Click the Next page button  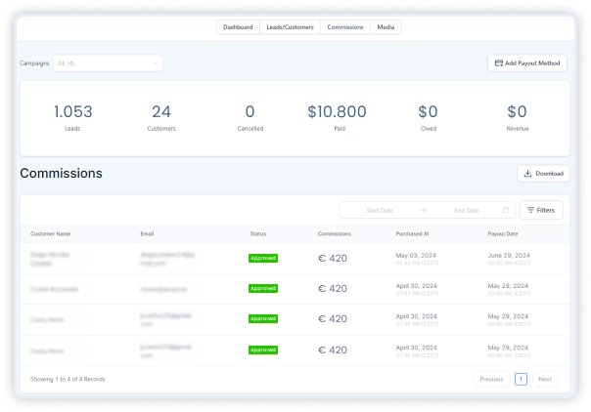pyautogui.click(x=545, y=379)
